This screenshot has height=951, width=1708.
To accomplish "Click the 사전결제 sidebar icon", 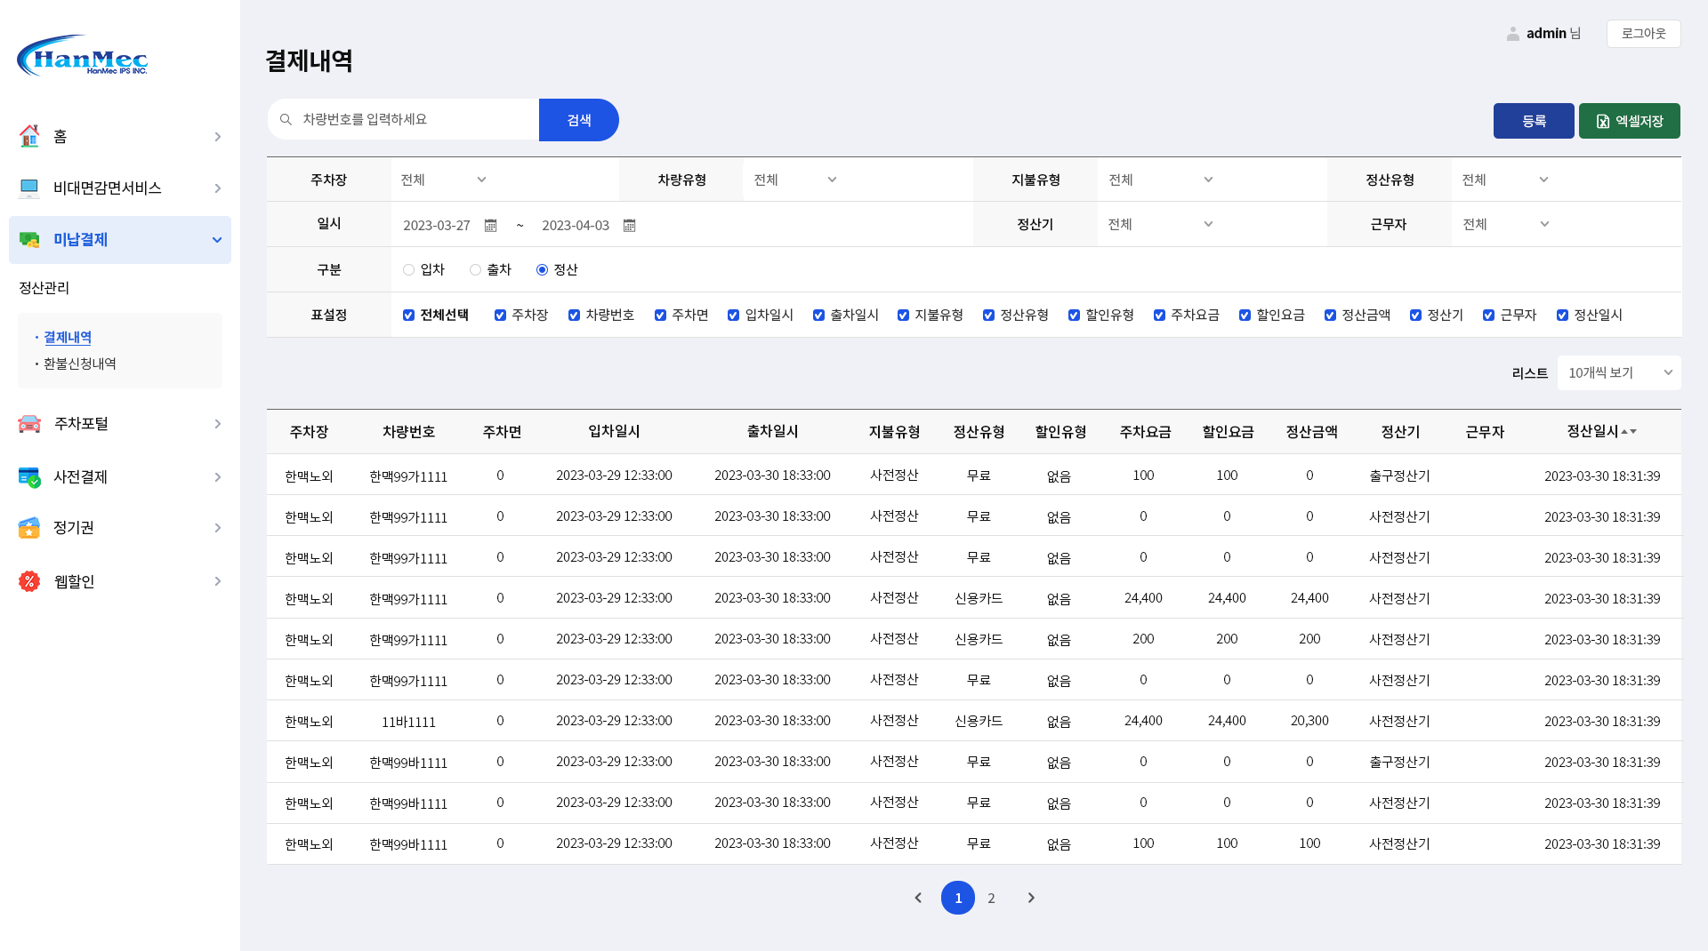I will (29, 476).
